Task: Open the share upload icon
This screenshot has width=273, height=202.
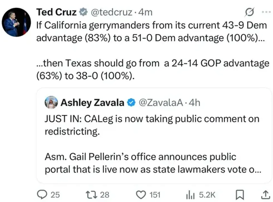Action: [265, 195]
